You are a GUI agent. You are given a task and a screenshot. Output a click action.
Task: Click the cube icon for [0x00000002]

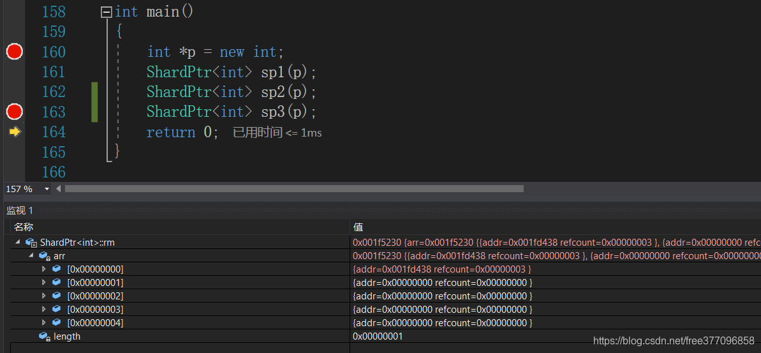click(57, 295)
